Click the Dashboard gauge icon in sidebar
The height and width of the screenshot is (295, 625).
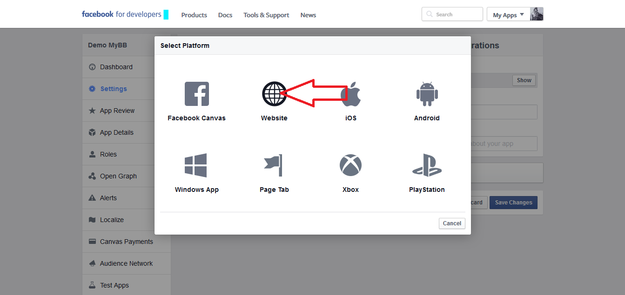pyautogui.click(x=92, y=67)
